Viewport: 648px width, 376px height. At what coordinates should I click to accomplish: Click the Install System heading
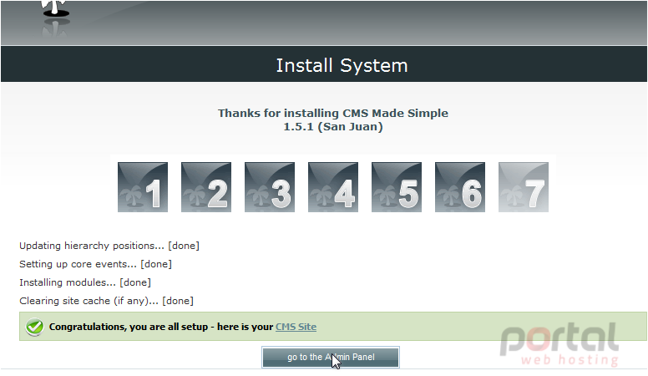coord(342,65)
